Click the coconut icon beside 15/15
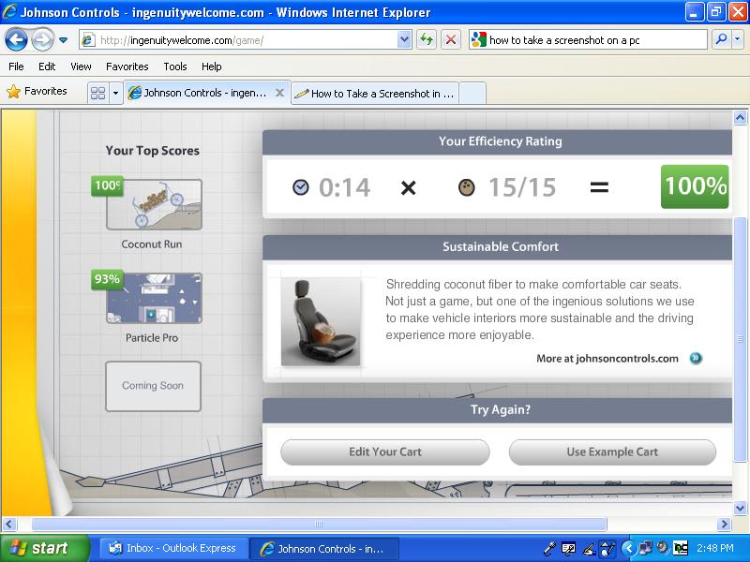The height and width of the screenshot is (562, 750). (x=466, y=186)
